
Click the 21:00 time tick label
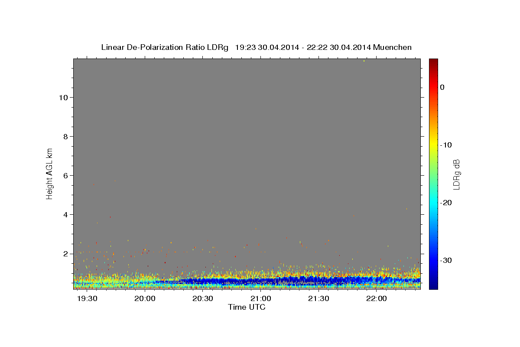tap(261, 299)
